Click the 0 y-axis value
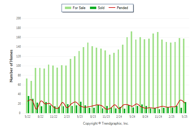 (20, 113)
